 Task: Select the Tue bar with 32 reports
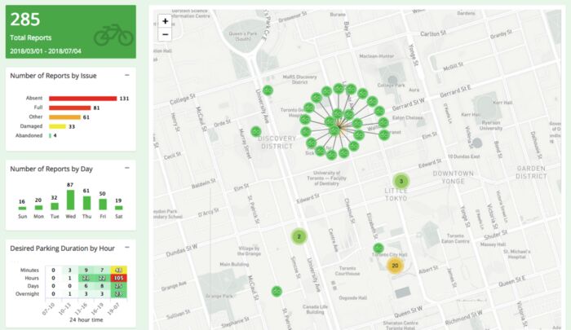(x=55, y=206)
